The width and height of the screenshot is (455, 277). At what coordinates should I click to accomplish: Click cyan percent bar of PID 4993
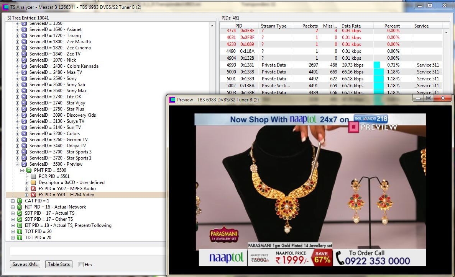click(x=377, y=65)
